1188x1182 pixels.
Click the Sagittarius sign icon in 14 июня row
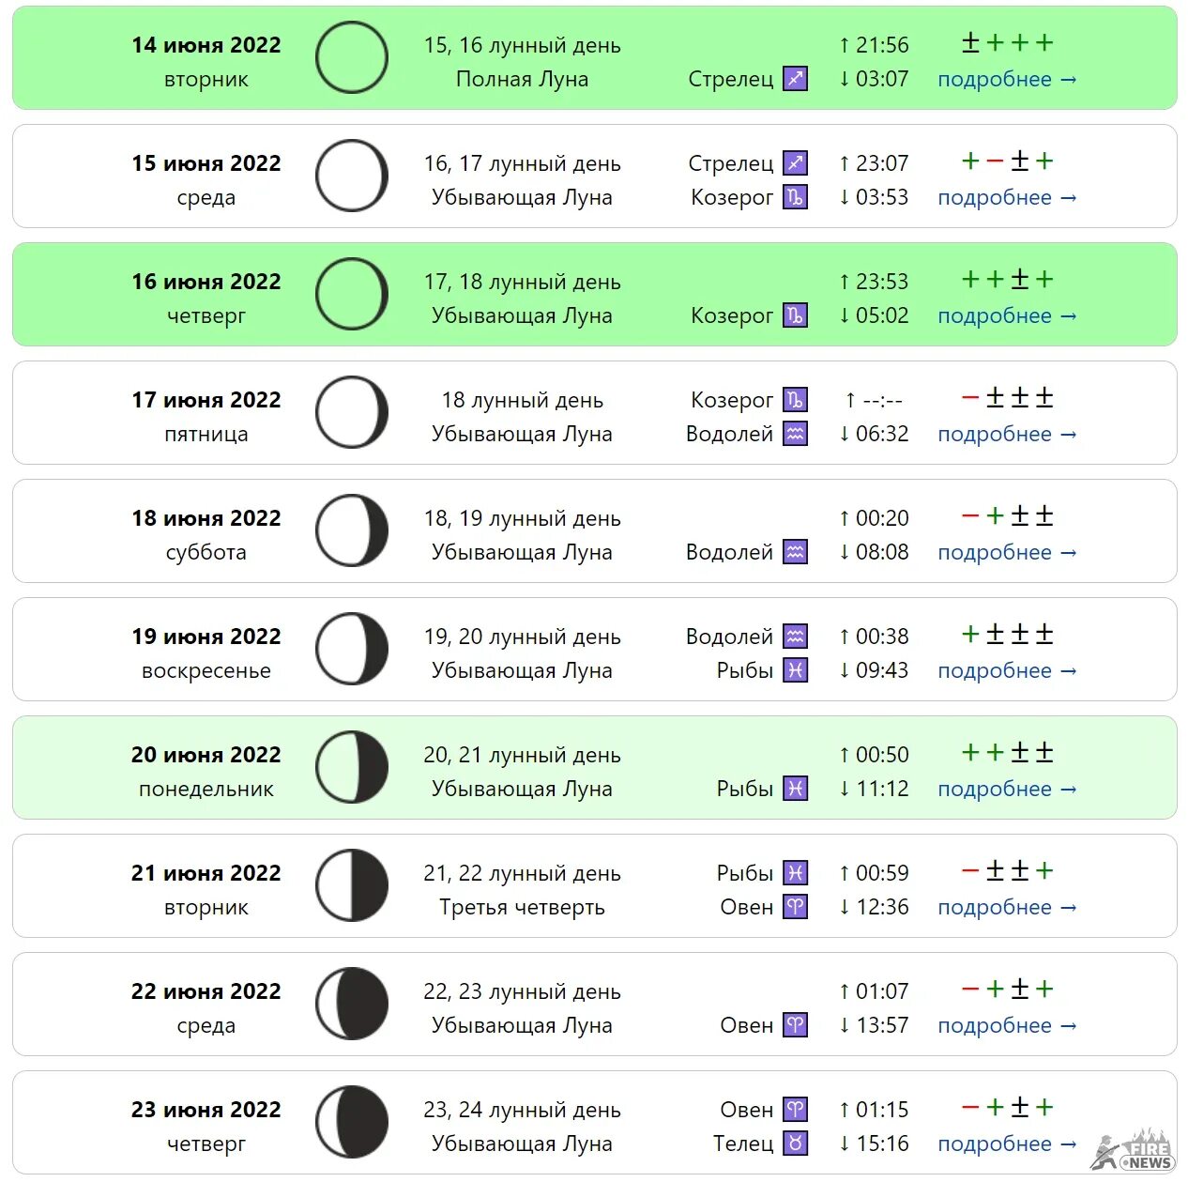[x=796, y=79]
